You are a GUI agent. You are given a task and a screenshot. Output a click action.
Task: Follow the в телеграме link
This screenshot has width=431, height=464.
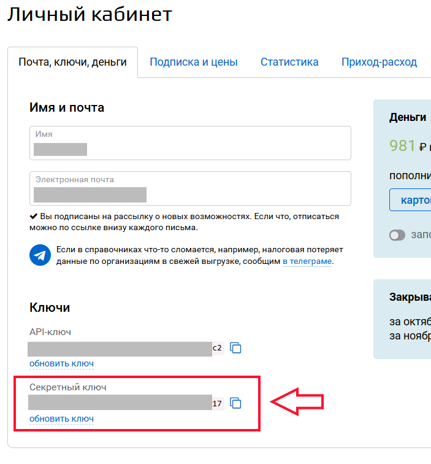307,261
